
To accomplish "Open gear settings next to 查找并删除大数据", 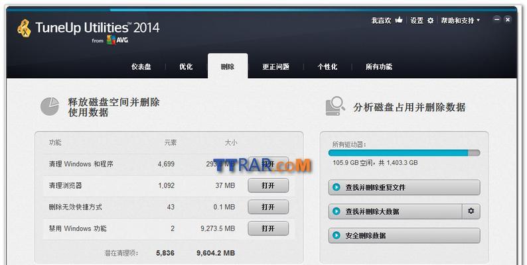I will (471, 211).
